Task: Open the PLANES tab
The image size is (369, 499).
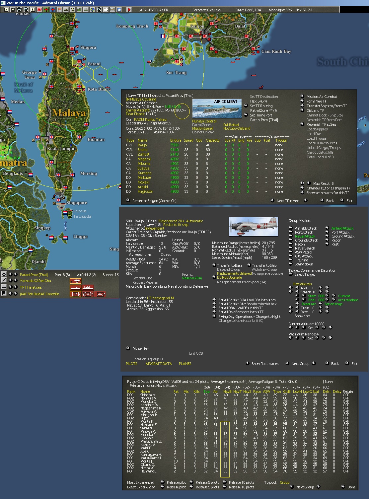Action: pyautogui.click(x=185, y=364)
